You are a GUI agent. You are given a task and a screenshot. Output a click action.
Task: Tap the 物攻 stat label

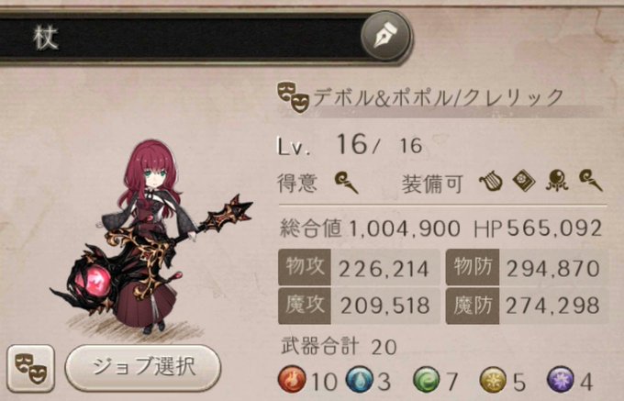click(305, 267)
